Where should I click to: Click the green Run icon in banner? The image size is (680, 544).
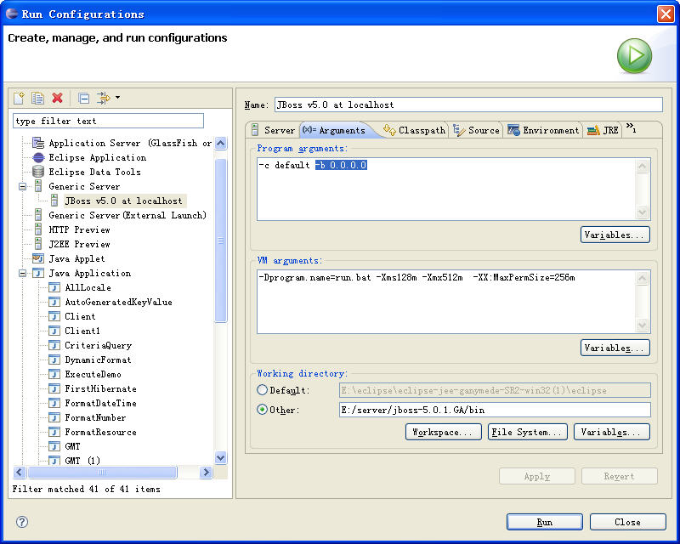[634, 55]
